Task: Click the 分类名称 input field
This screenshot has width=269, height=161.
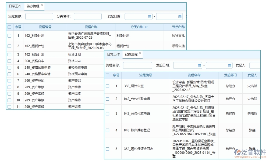Action: click(x=88, y=16)
